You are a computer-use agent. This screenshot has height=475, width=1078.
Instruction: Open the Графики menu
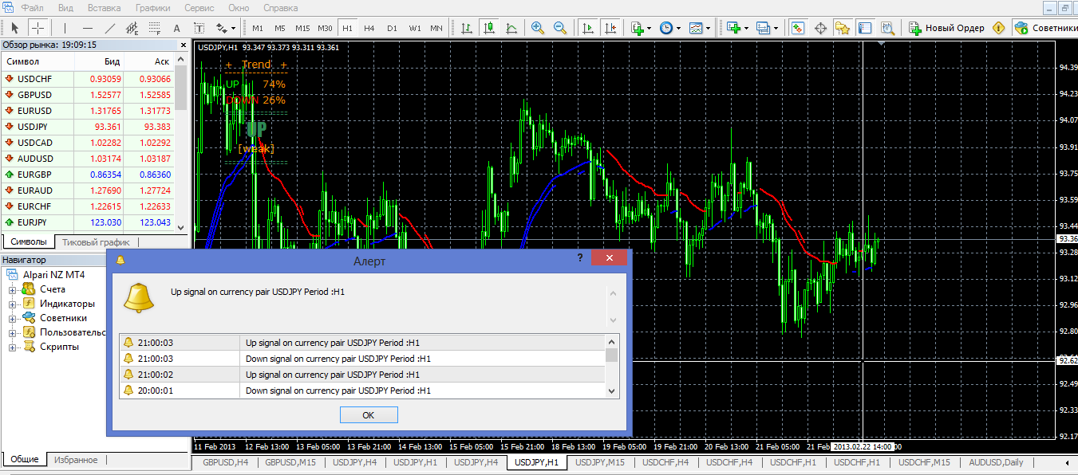tap(152, 8)
